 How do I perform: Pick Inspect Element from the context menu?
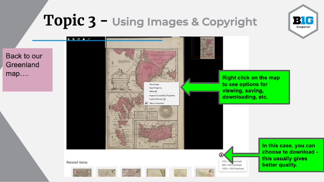[157, 99]
